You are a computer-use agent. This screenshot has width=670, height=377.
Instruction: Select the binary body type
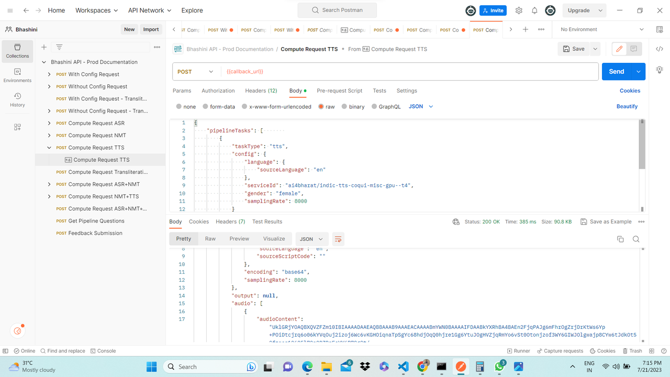coord(353,106)
